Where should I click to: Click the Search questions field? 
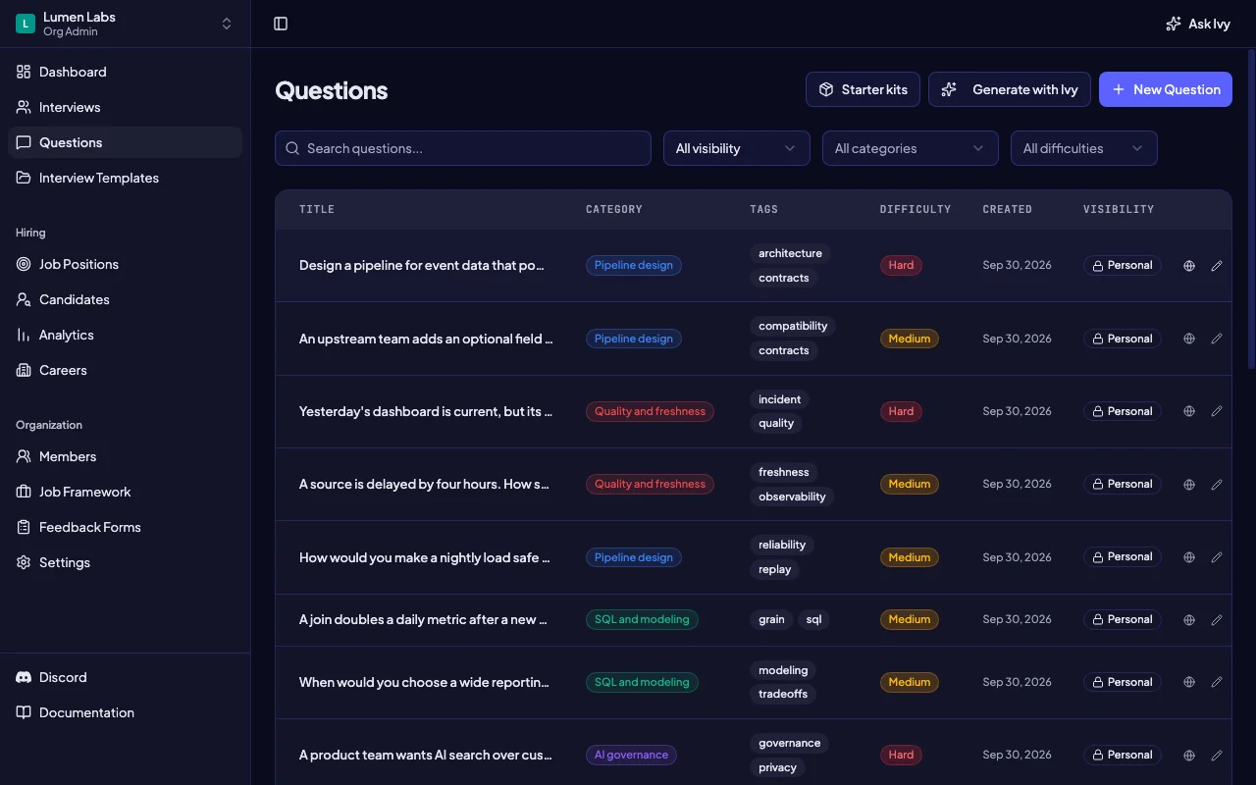click(x=463, y=148)
